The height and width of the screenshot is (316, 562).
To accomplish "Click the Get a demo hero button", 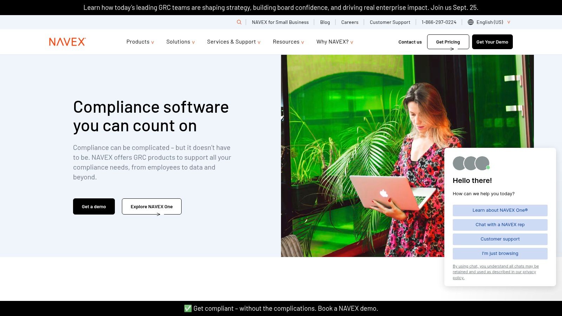I will [94, 206].
